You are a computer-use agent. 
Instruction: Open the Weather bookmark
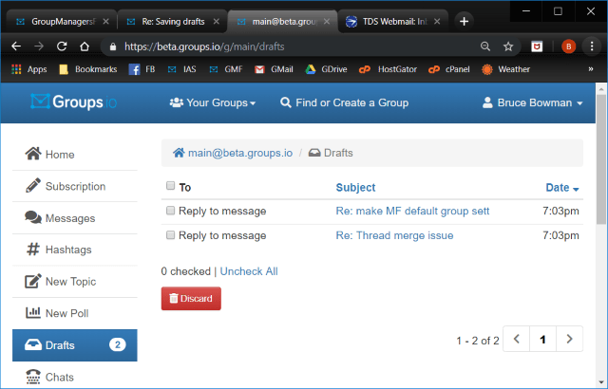[x=505, y=69]
